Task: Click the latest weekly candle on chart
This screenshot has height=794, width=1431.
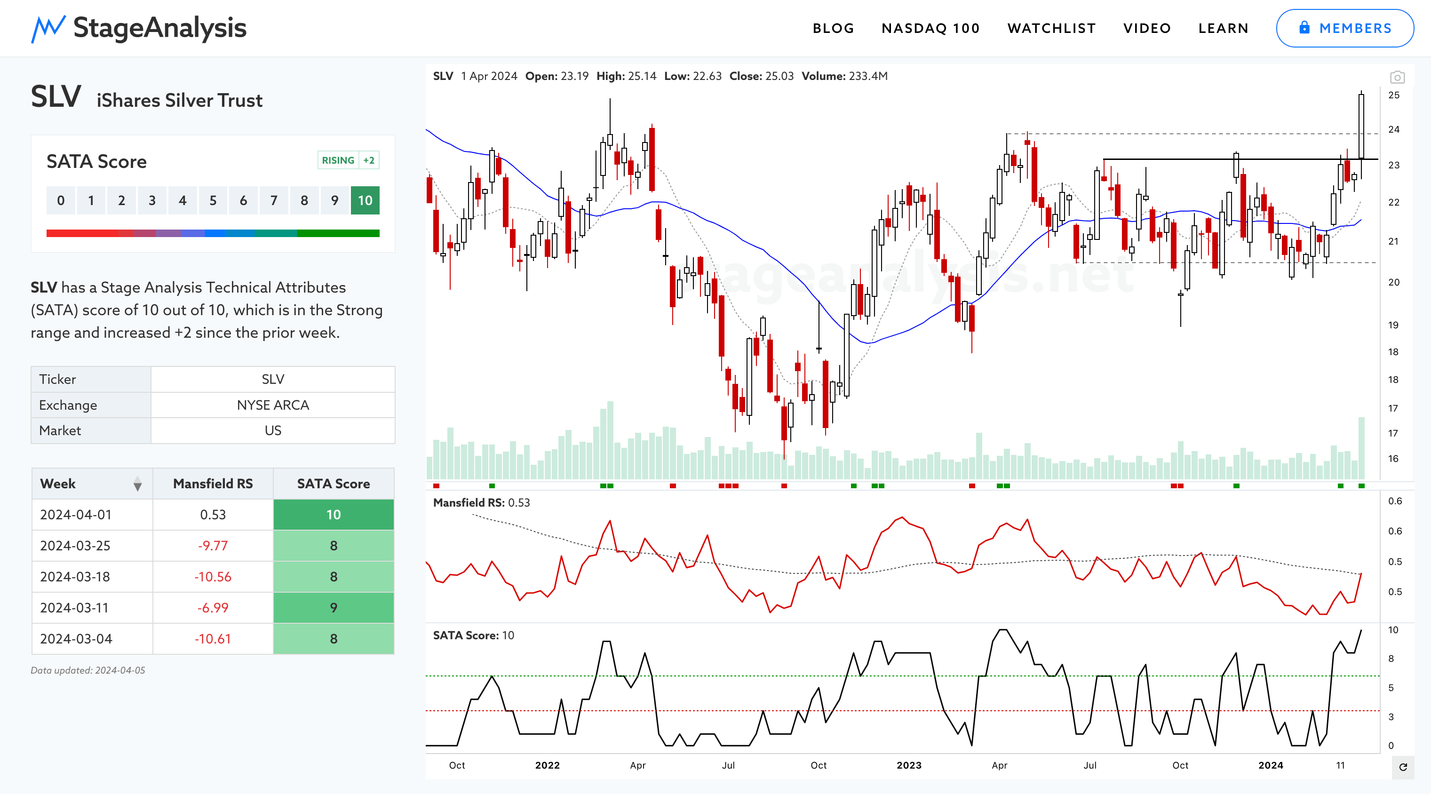Action: (1361, 127)
